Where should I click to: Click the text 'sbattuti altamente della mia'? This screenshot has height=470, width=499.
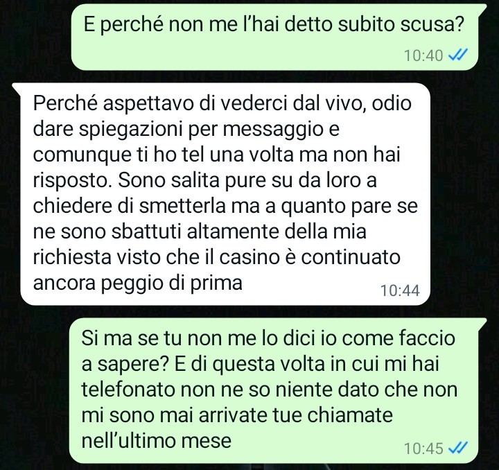(239, 232)
